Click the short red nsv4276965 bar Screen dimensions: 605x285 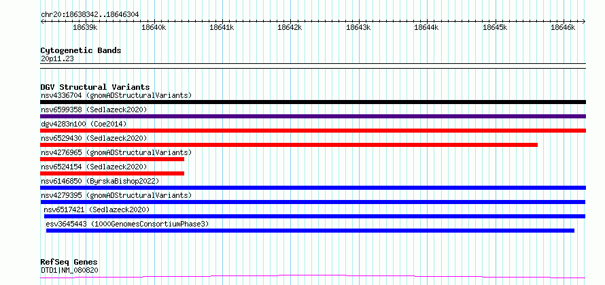tap(112, 159)
